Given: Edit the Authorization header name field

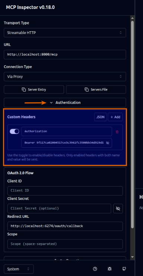Looking at the screenshot, I should 67,131.
